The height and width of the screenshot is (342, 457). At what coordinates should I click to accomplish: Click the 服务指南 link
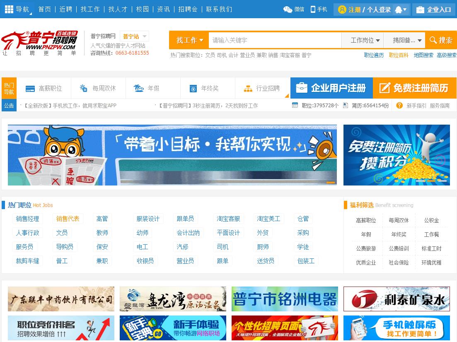pyautogui.click(x=440, y=106)
